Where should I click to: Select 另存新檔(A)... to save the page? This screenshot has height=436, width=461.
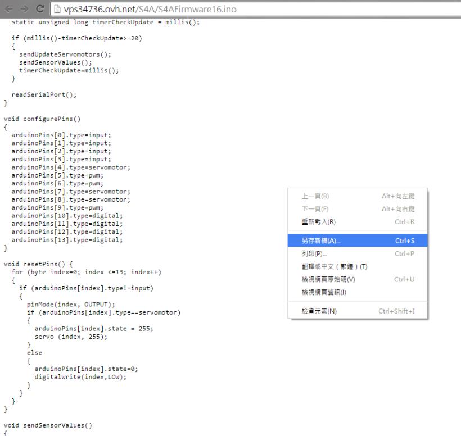pos(321,240)
